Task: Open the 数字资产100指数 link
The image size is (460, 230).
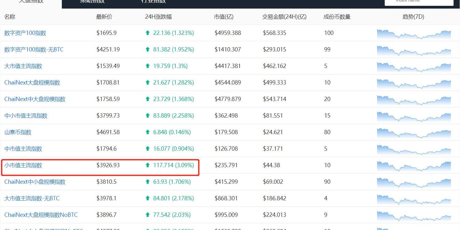Action: (x=25, y=33)
